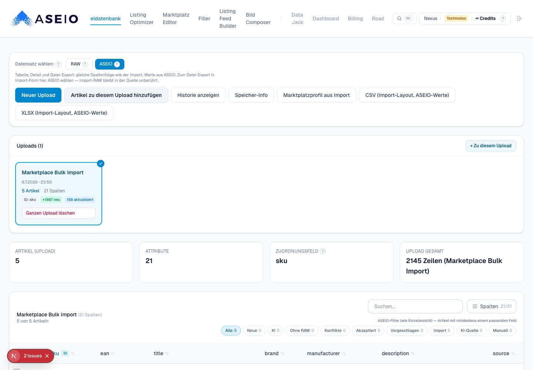Open the Spalten 21/21 column selector
Image resolution: width=533 pixels, height=370 pixels.
click(492, 306)
